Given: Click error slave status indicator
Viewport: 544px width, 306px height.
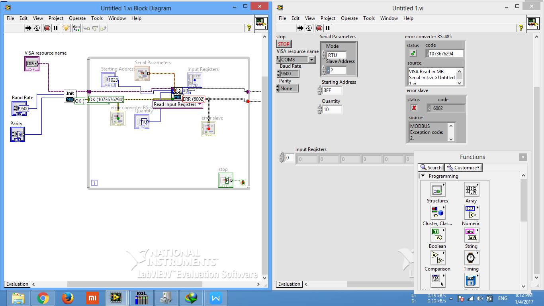Looking at the screenshot, I should (414, 108).
